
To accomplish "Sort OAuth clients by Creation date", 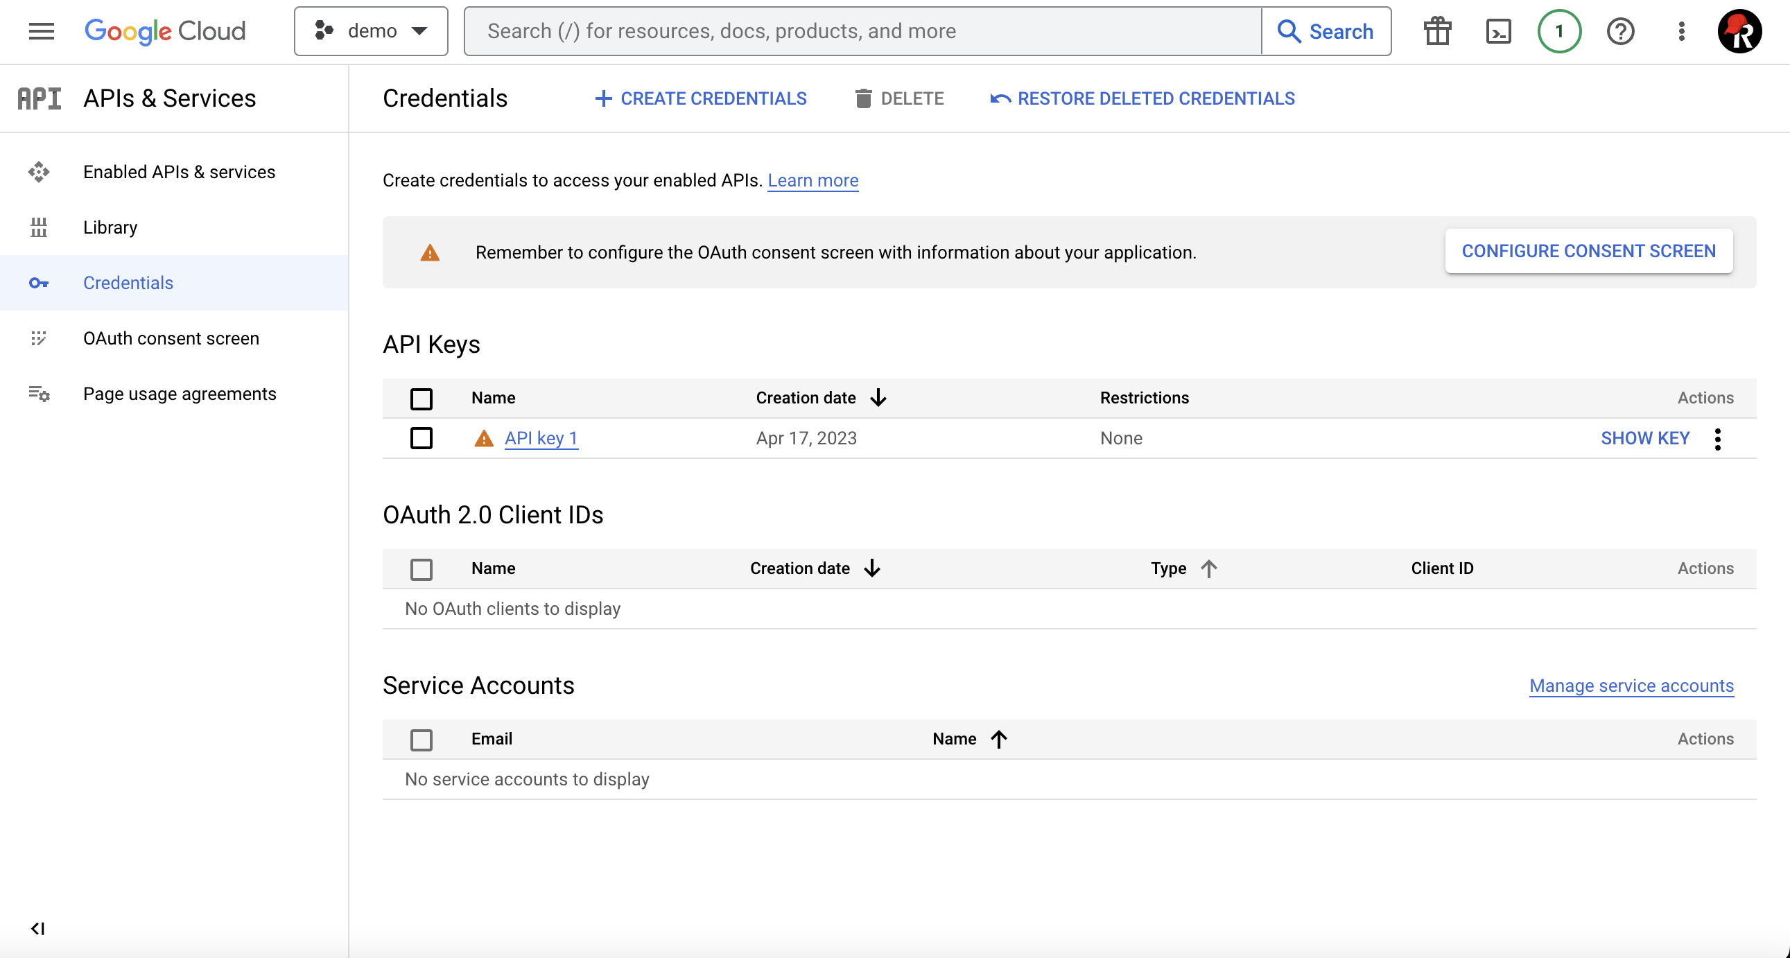I will pyautogui.click(x=815, y=568).
